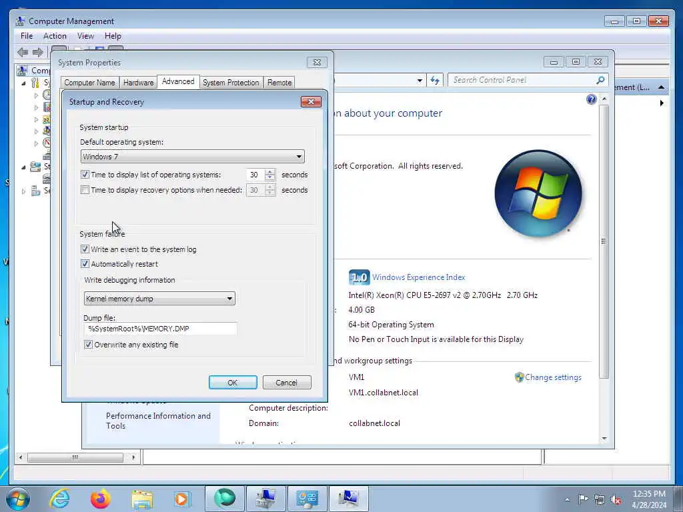The width and height of the screenshot is (683, 512).
Task: Switch to the green round app on taskbar
Action: tap(224, 499)
